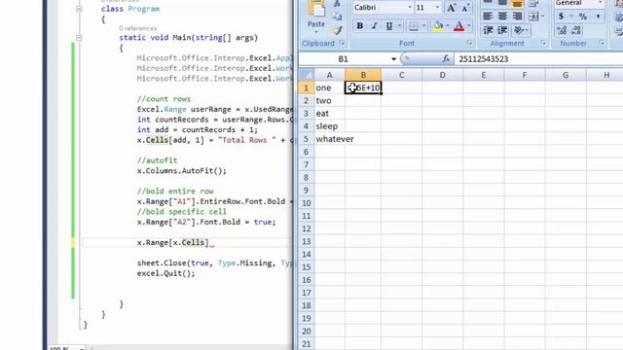Open the Paste options arrow under Paste

pyautogui.click(x=316, y=32)
